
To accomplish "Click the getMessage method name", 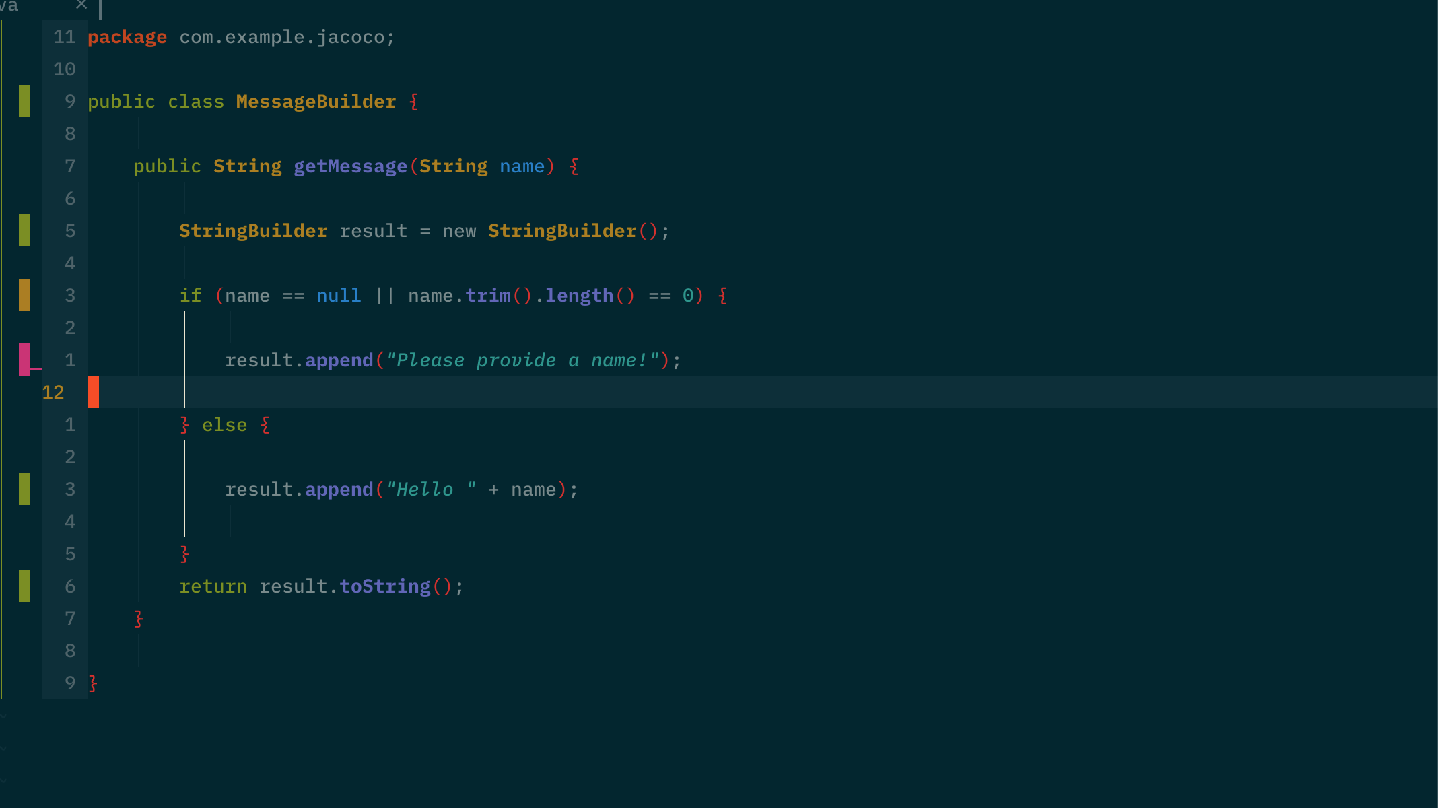I will click(x=350, y=166).
